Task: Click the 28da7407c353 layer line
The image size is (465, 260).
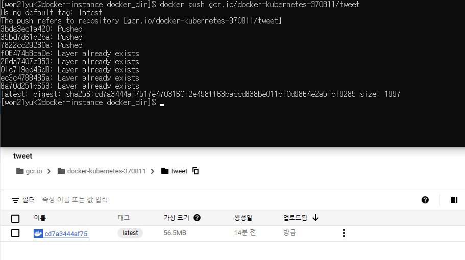Action: click(x=70, y=62)
